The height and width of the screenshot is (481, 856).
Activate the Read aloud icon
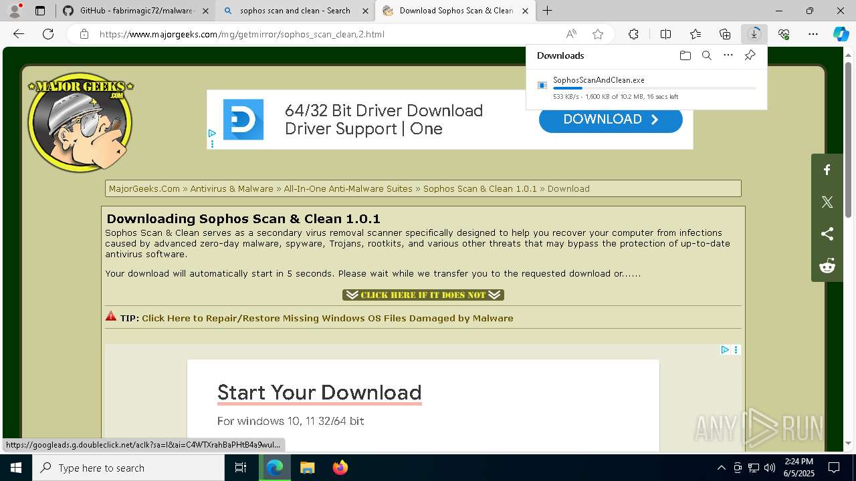(x=571, y=34)
